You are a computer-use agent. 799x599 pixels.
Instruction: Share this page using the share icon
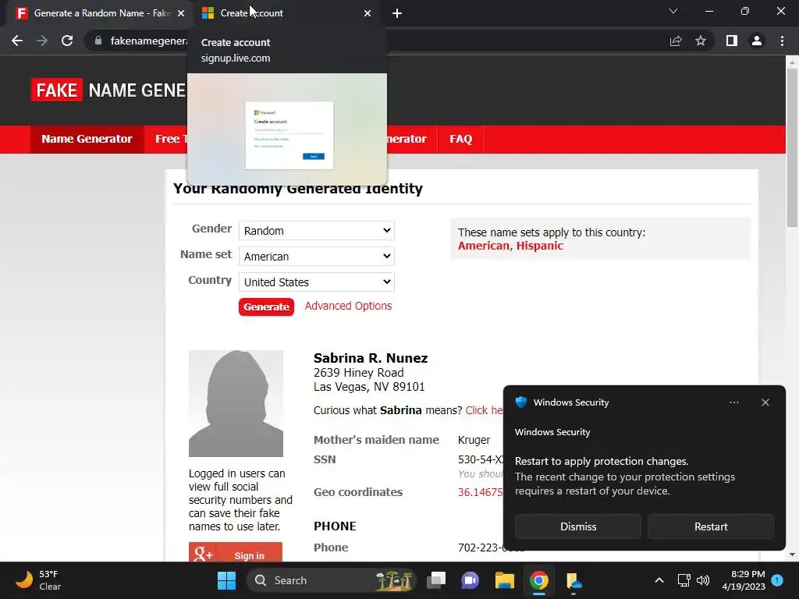point(676,41)
